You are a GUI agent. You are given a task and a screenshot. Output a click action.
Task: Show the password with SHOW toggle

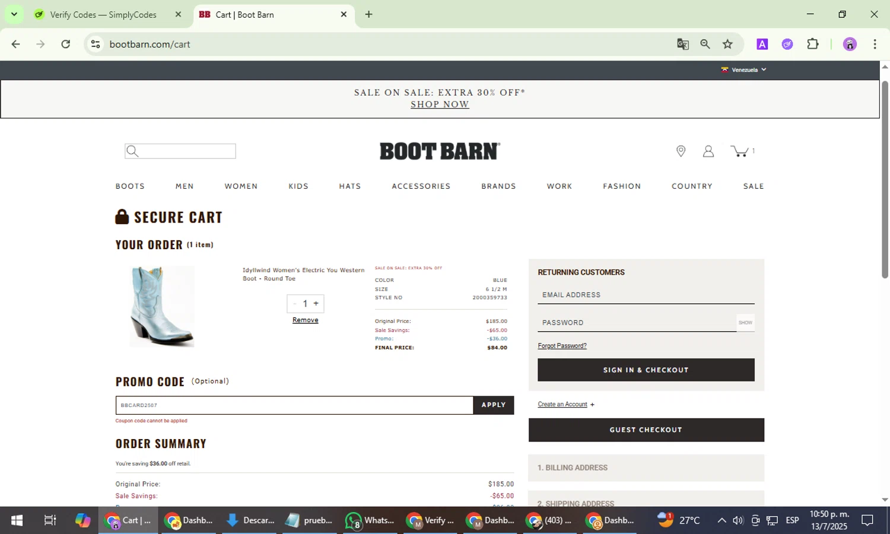click(745, 323)
